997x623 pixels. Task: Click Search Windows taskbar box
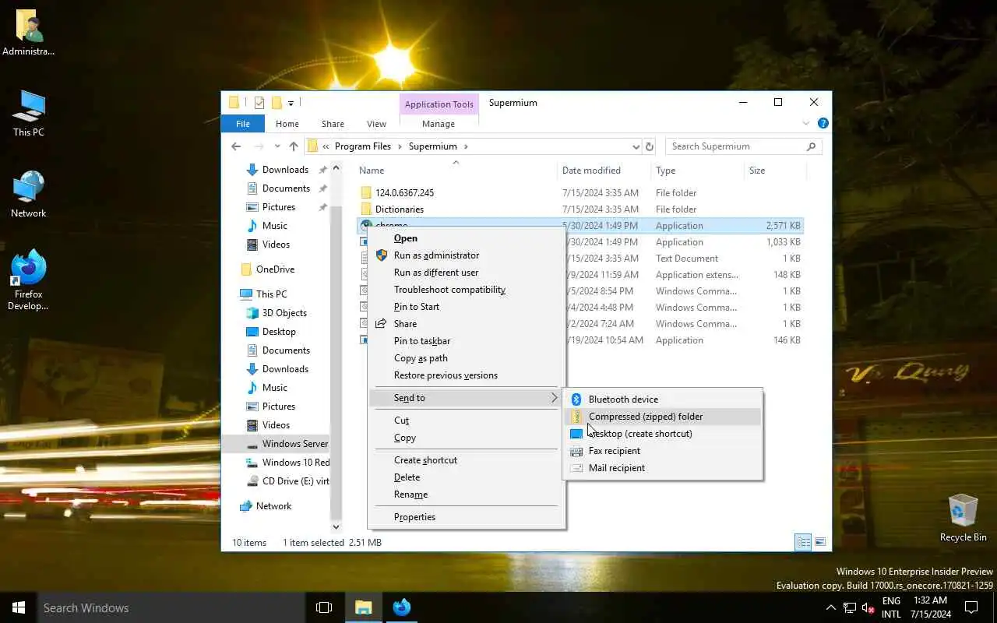(171, 607)
